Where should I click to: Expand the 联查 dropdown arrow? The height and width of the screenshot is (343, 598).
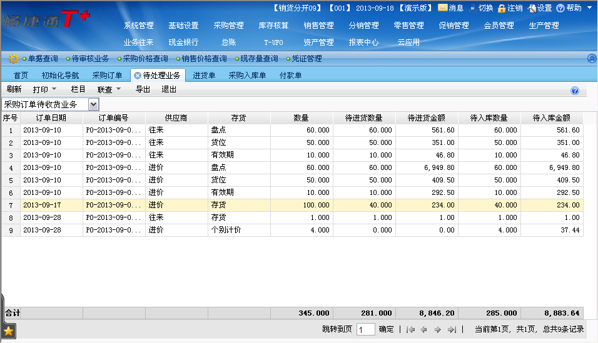coord(118,89)
